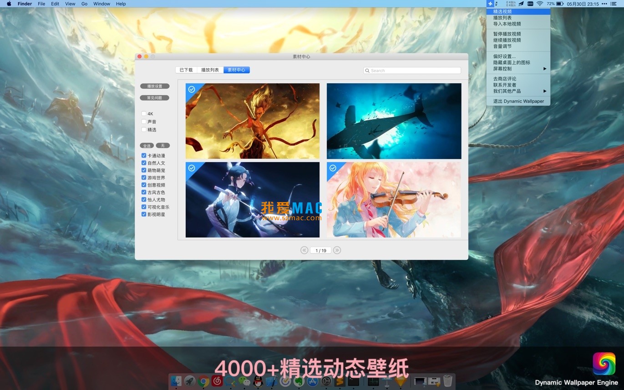
Task: Open WeChat from the Dock
Action: tap(244, 382)
